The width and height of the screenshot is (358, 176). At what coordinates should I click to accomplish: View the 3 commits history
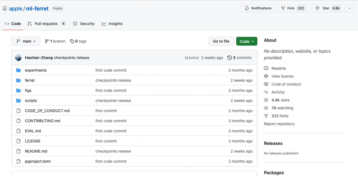click(x=240, y=58)
